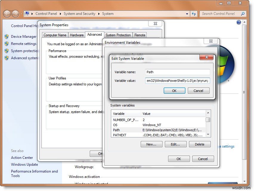Click New to add a system variable
The height and width of the screenshot is (191, 254).
(x=151, y=144)
